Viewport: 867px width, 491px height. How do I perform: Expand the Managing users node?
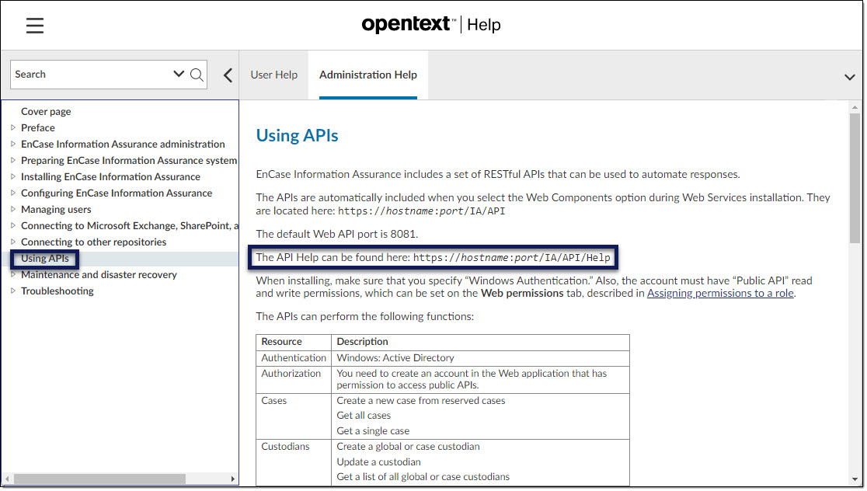tap(13, 209)
